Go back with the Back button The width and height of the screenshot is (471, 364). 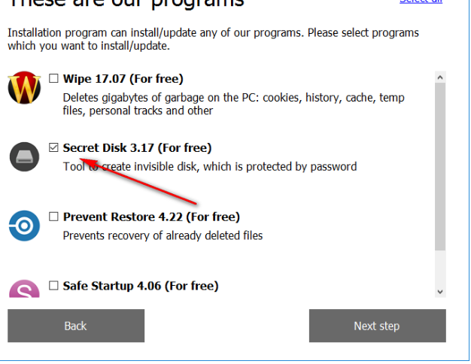[x=76, y=326]
